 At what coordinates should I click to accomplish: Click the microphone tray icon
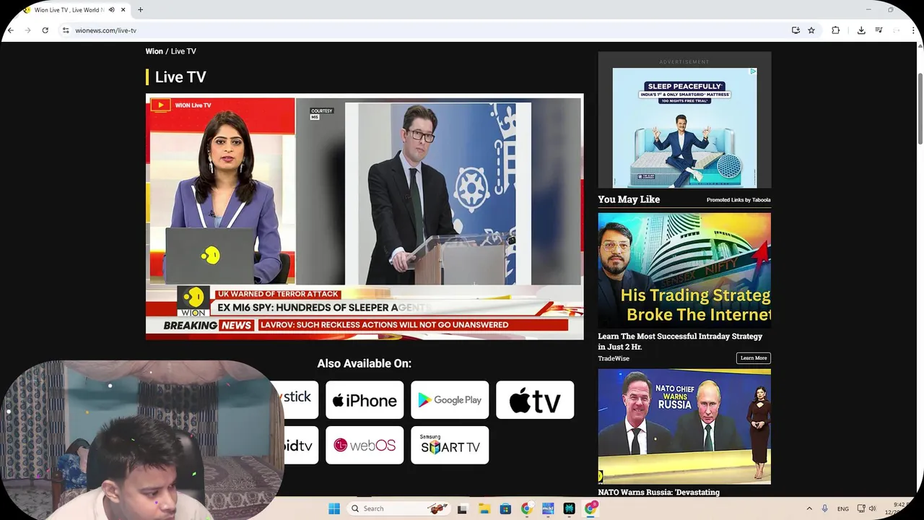click(824, 508)
